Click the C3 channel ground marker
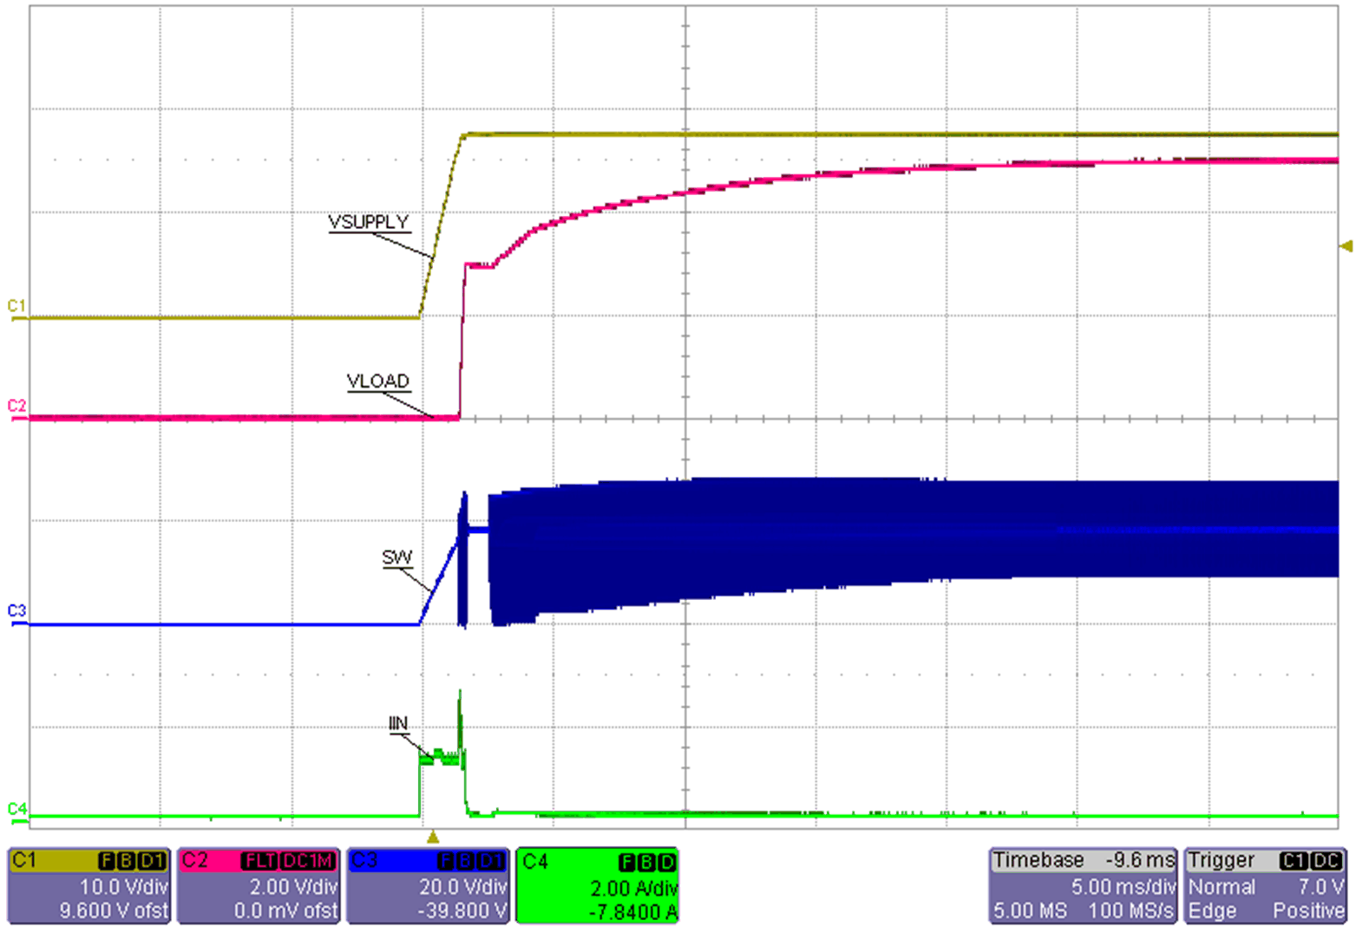 16,611
